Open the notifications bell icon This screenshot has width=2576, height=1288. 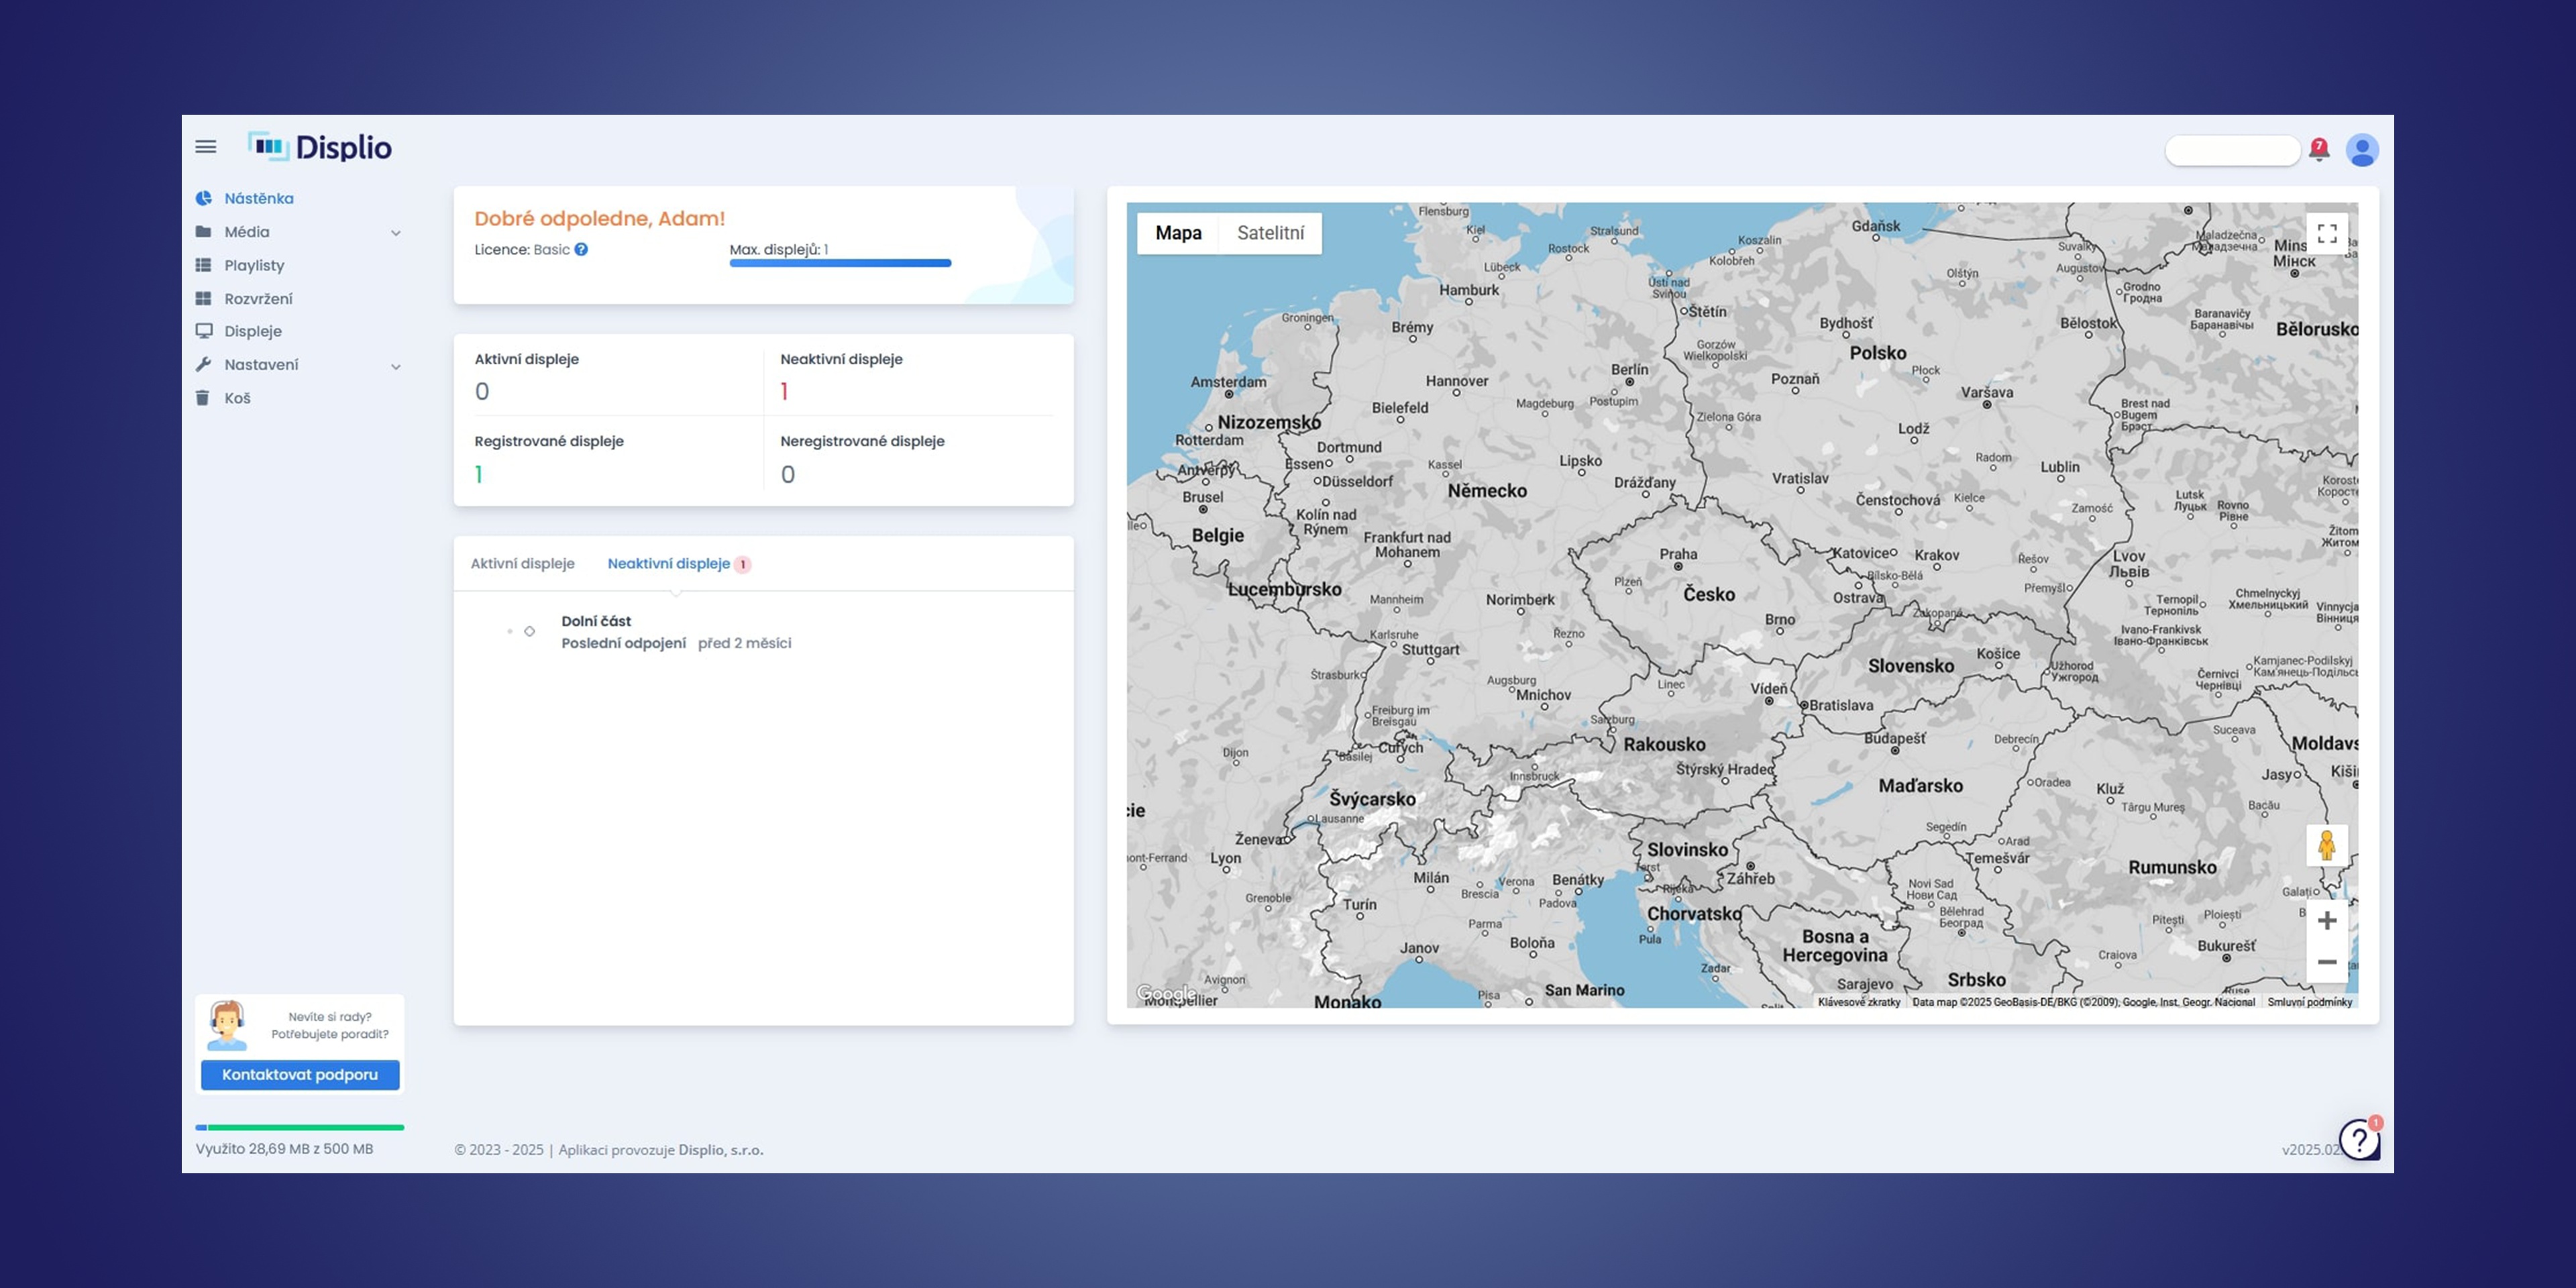[2318, 150]
